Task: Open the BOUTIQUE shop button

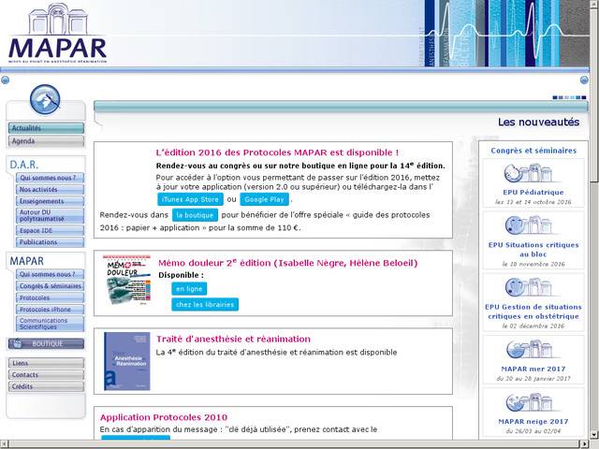Action: (x=46, y=344)
